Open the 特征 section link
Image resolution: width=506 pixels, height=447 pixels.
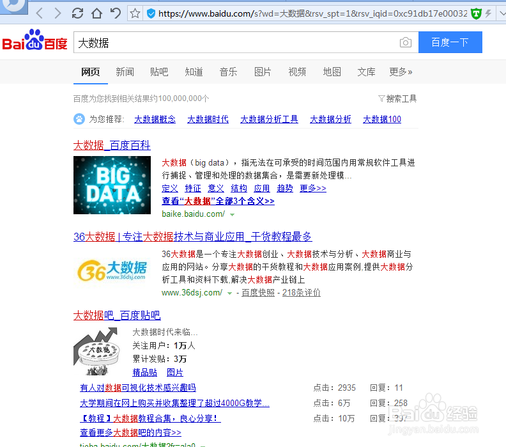[193, 188]
